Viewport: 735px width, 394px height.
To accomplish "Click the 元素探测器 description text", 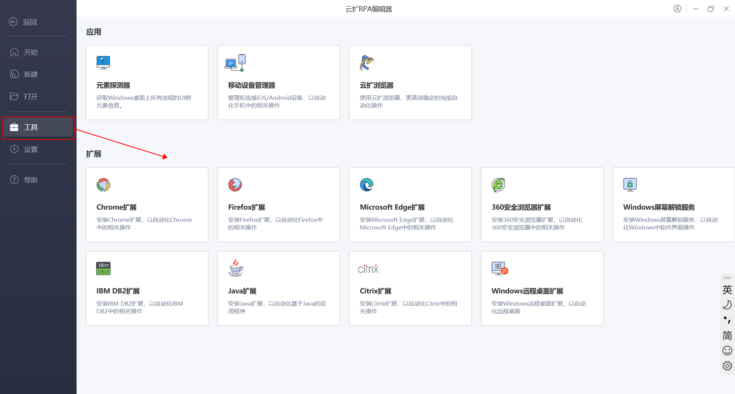I will tap(144, 102).
